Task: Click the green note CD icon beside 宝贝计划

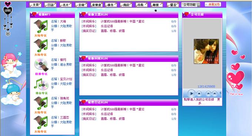Action: pyautogui.click(x=41, y=84)
